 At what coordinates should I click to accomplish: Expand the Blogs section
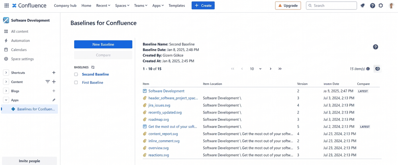[x=6, y=91]
